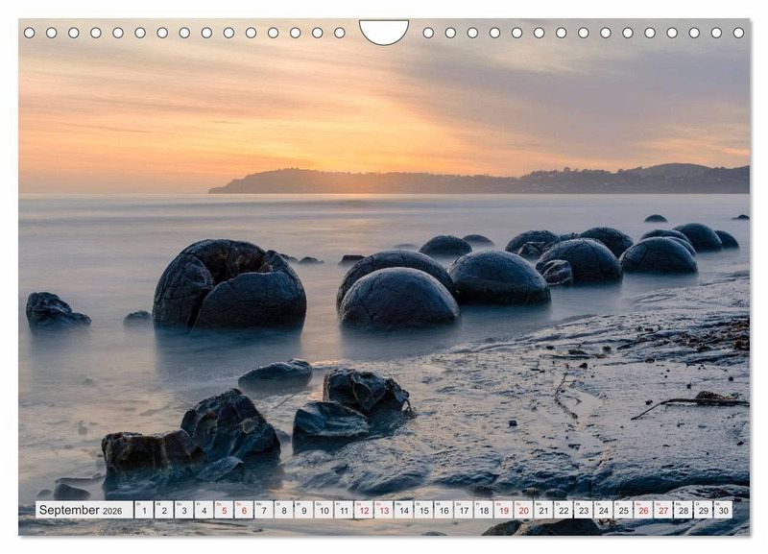Select day 30 at end of strip
The image size is (768, 554).
coord(723,510)
